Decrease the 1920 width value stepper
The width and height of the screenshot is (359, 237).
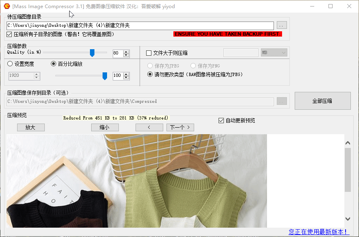36,78
